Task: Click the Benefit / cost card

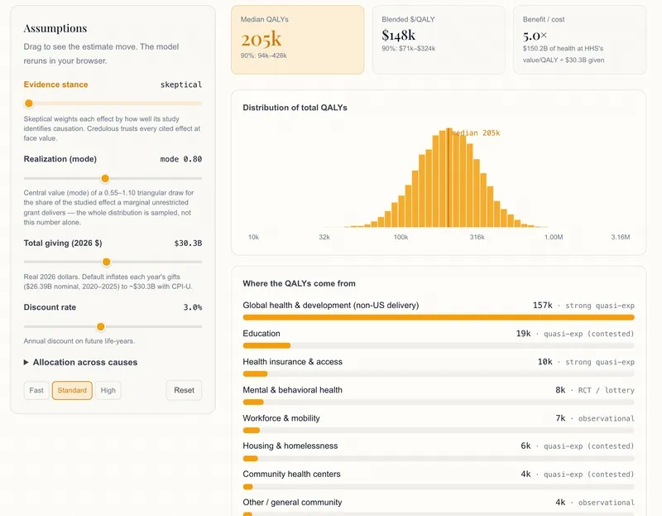Action: (580, 40)
